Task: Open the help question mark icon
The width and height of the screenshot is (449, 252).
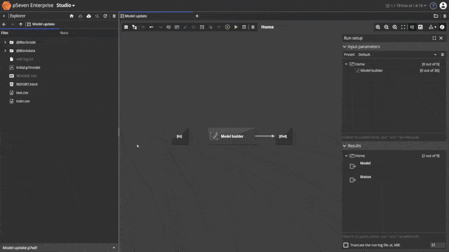Action: pyautogui.click(x=433, y=6)
